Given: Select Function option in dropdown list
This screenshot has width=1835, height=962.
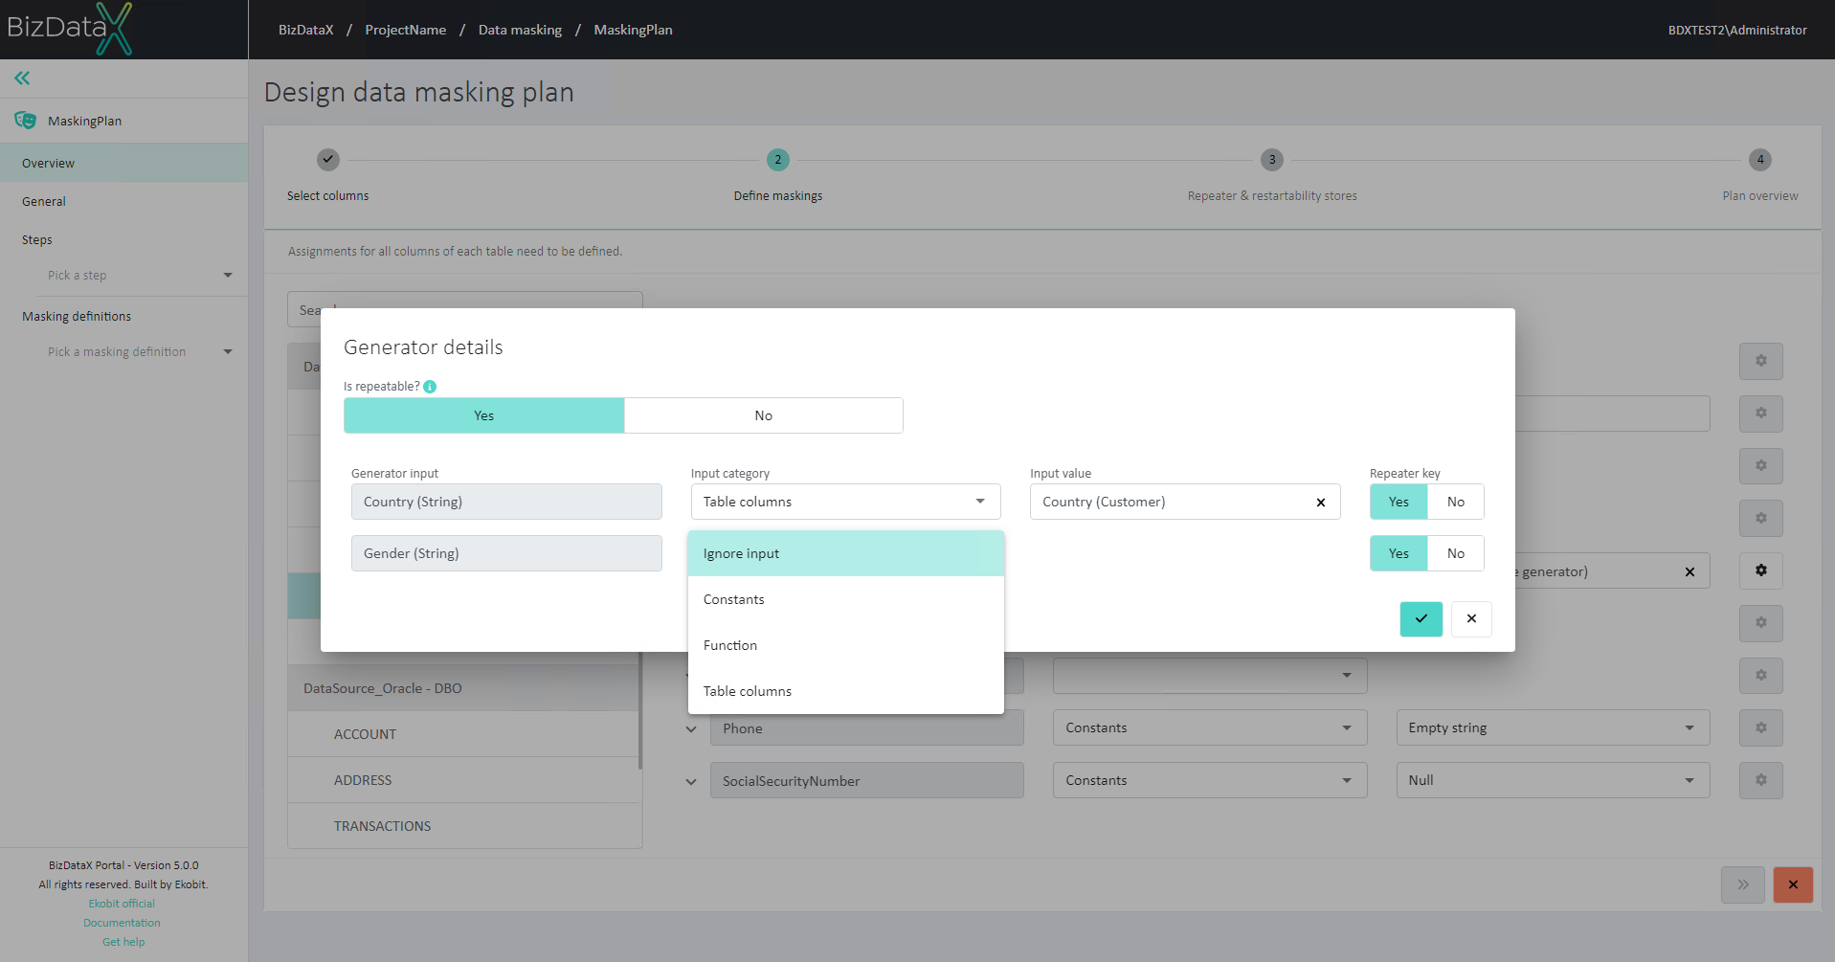Looking at the screenshot, I should coord(846,645).
